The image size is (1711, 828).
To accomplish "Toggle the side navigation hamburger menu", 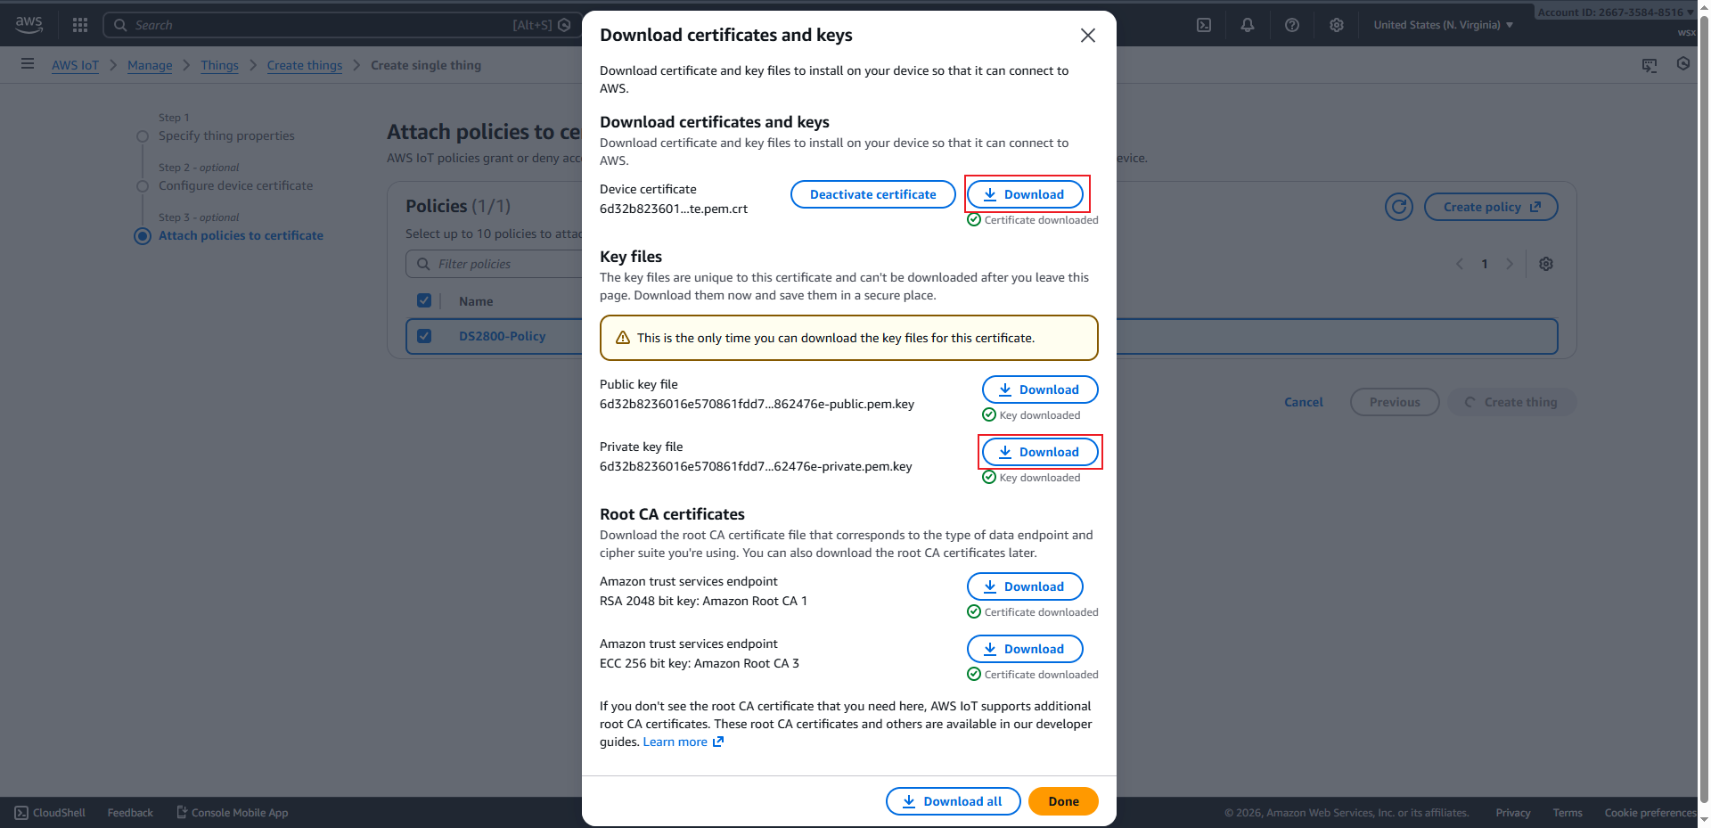I will coord(28,64).
